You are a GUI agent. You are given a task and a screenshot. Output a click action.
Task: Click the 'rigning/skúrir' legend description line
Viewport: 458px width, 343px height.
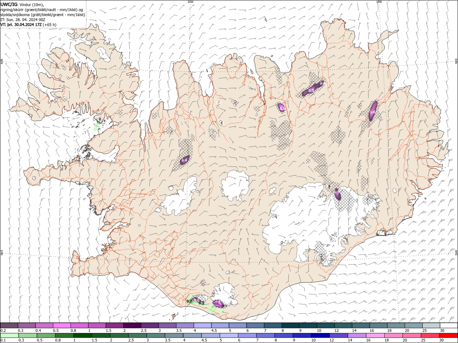pos(42,10)
